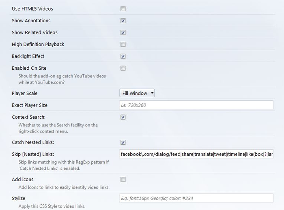Uncheck the Context Search checkbox
The height and width of the screenshot is (210, 284).
(x=123, y=117)
